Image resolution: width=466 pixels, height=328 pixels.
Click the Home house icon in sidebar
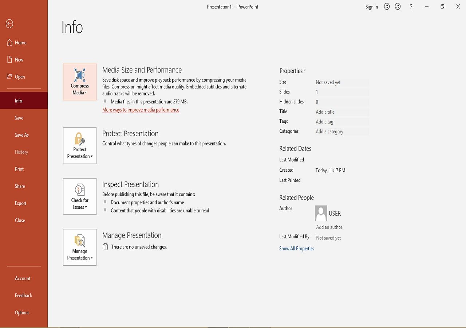pyautogui.click(x=10, y=43)
